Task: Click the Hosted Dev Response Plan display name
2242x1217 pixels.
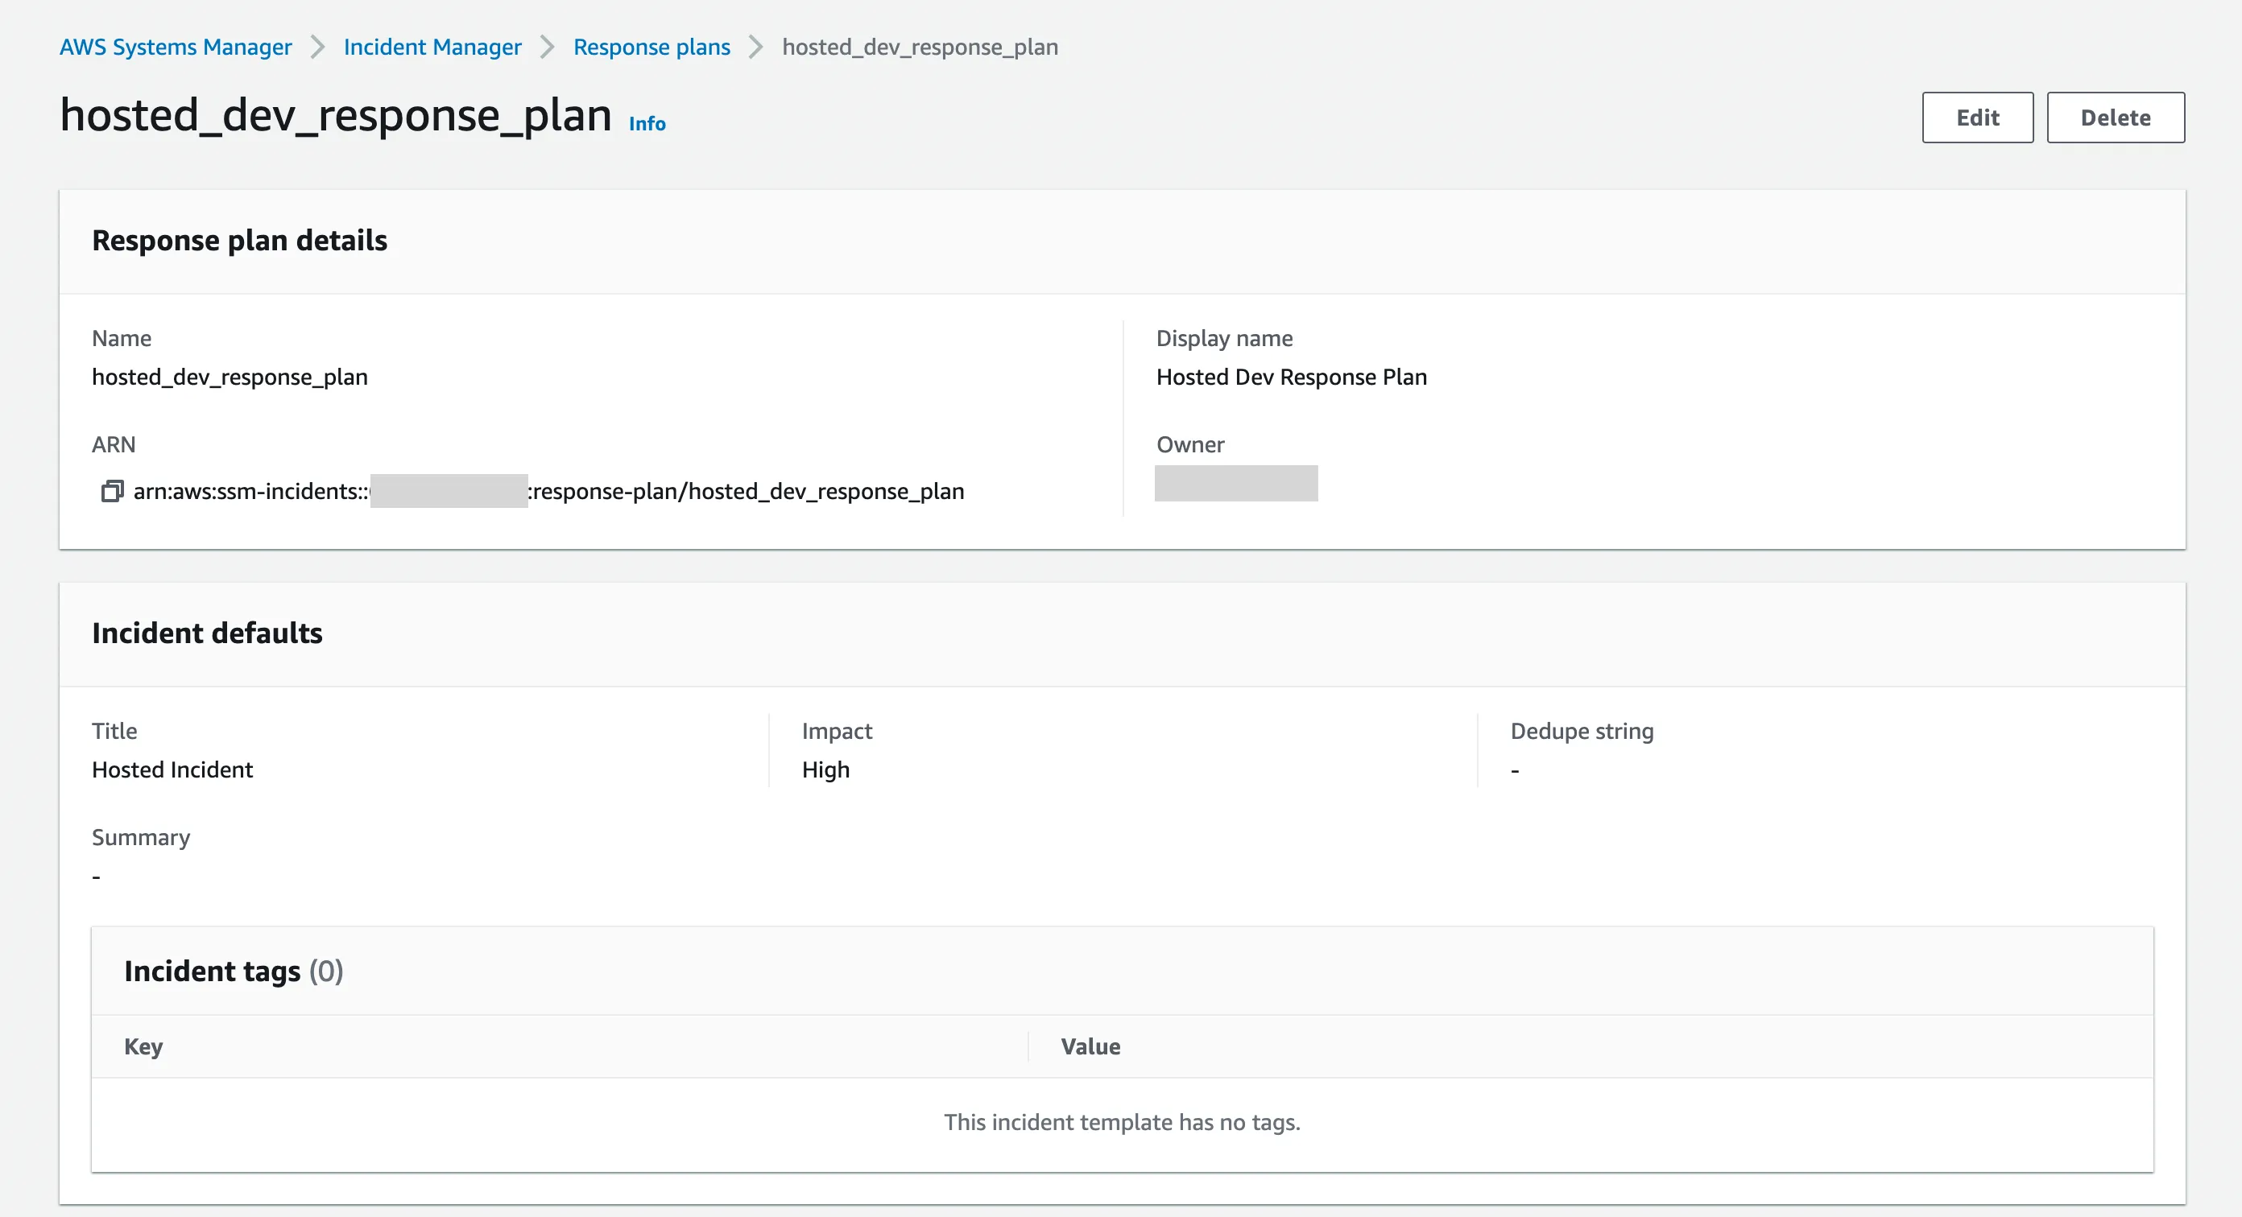Action: pos(1291,377)
